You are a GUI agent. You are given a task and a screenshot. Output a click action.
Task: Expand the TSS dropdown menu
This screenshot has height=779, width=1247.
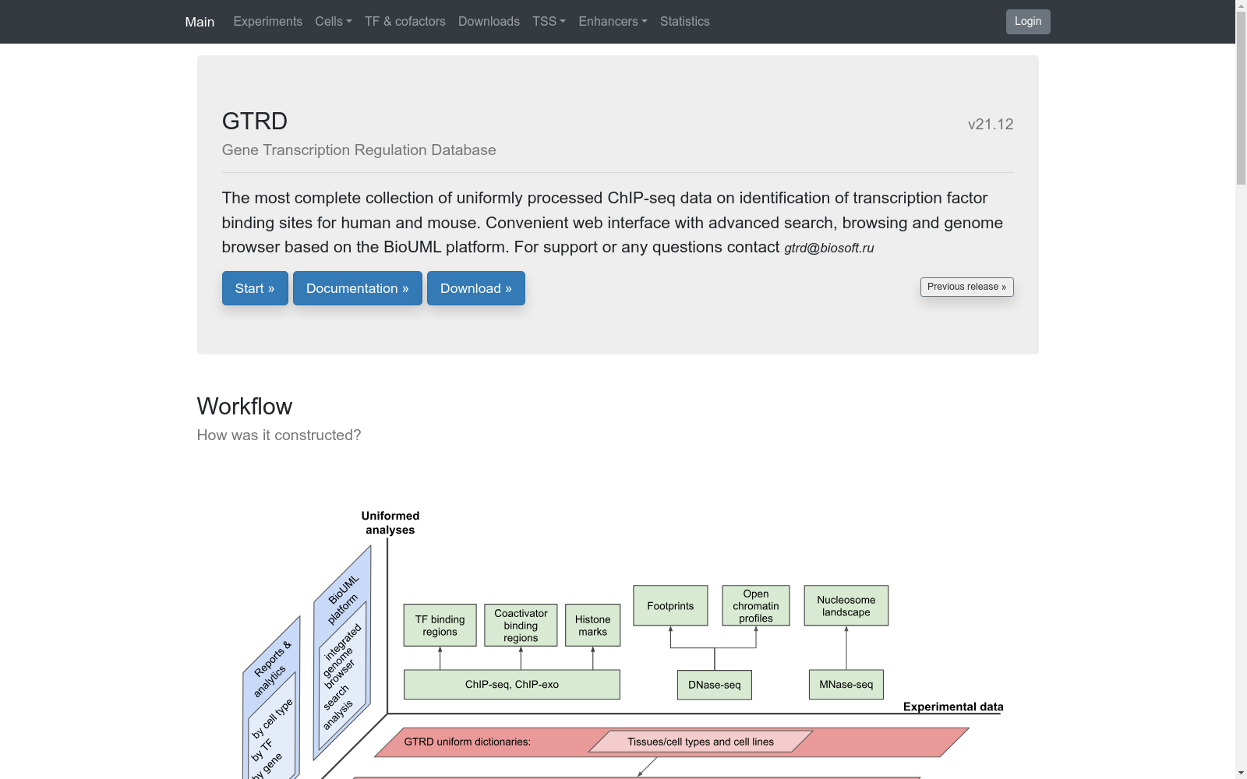[549, 22]
